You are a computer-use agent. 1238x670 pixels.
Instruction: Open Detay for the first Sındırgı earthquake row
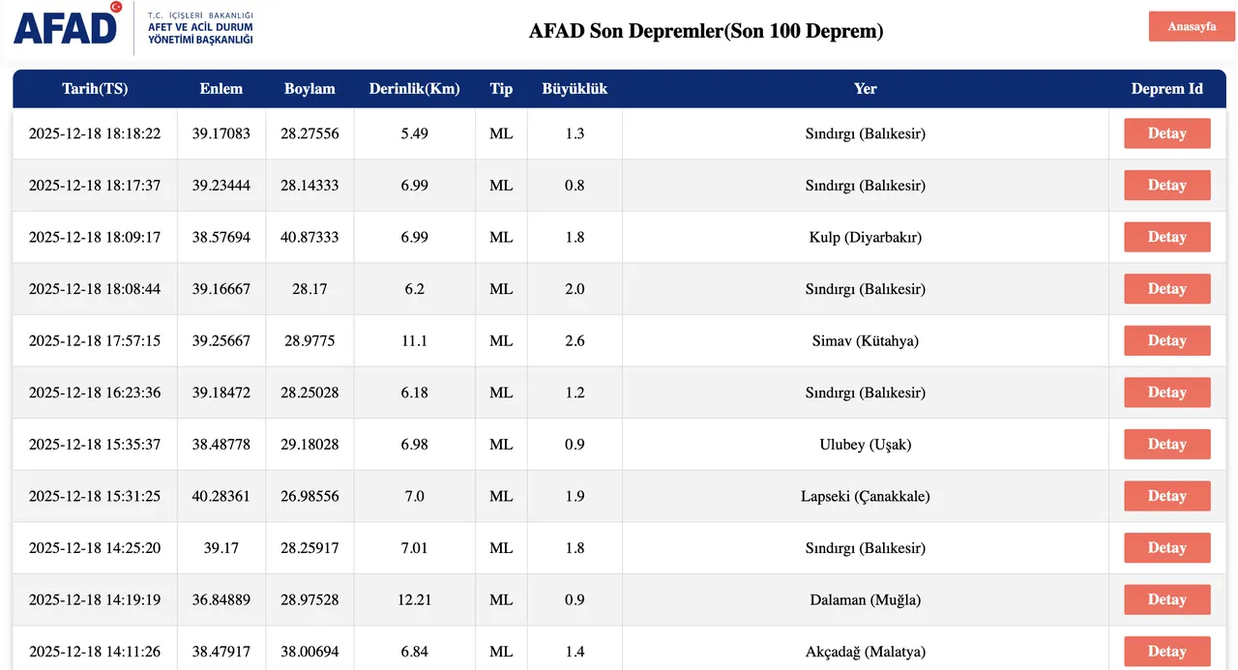1166,133
